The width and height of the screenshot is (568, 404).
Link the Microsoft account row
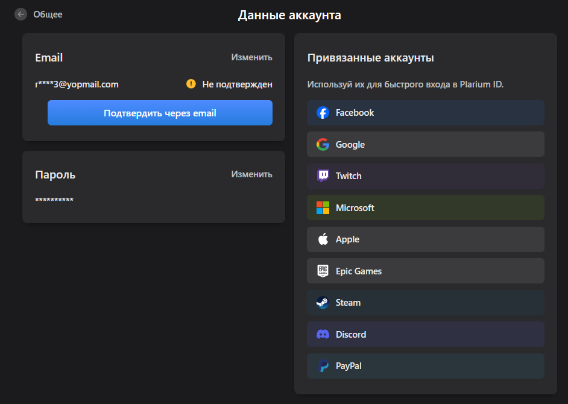(425, 207)
